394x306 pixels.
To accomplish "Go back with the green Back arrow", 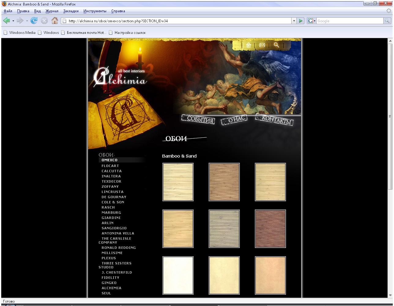I will tap(6, 21).
